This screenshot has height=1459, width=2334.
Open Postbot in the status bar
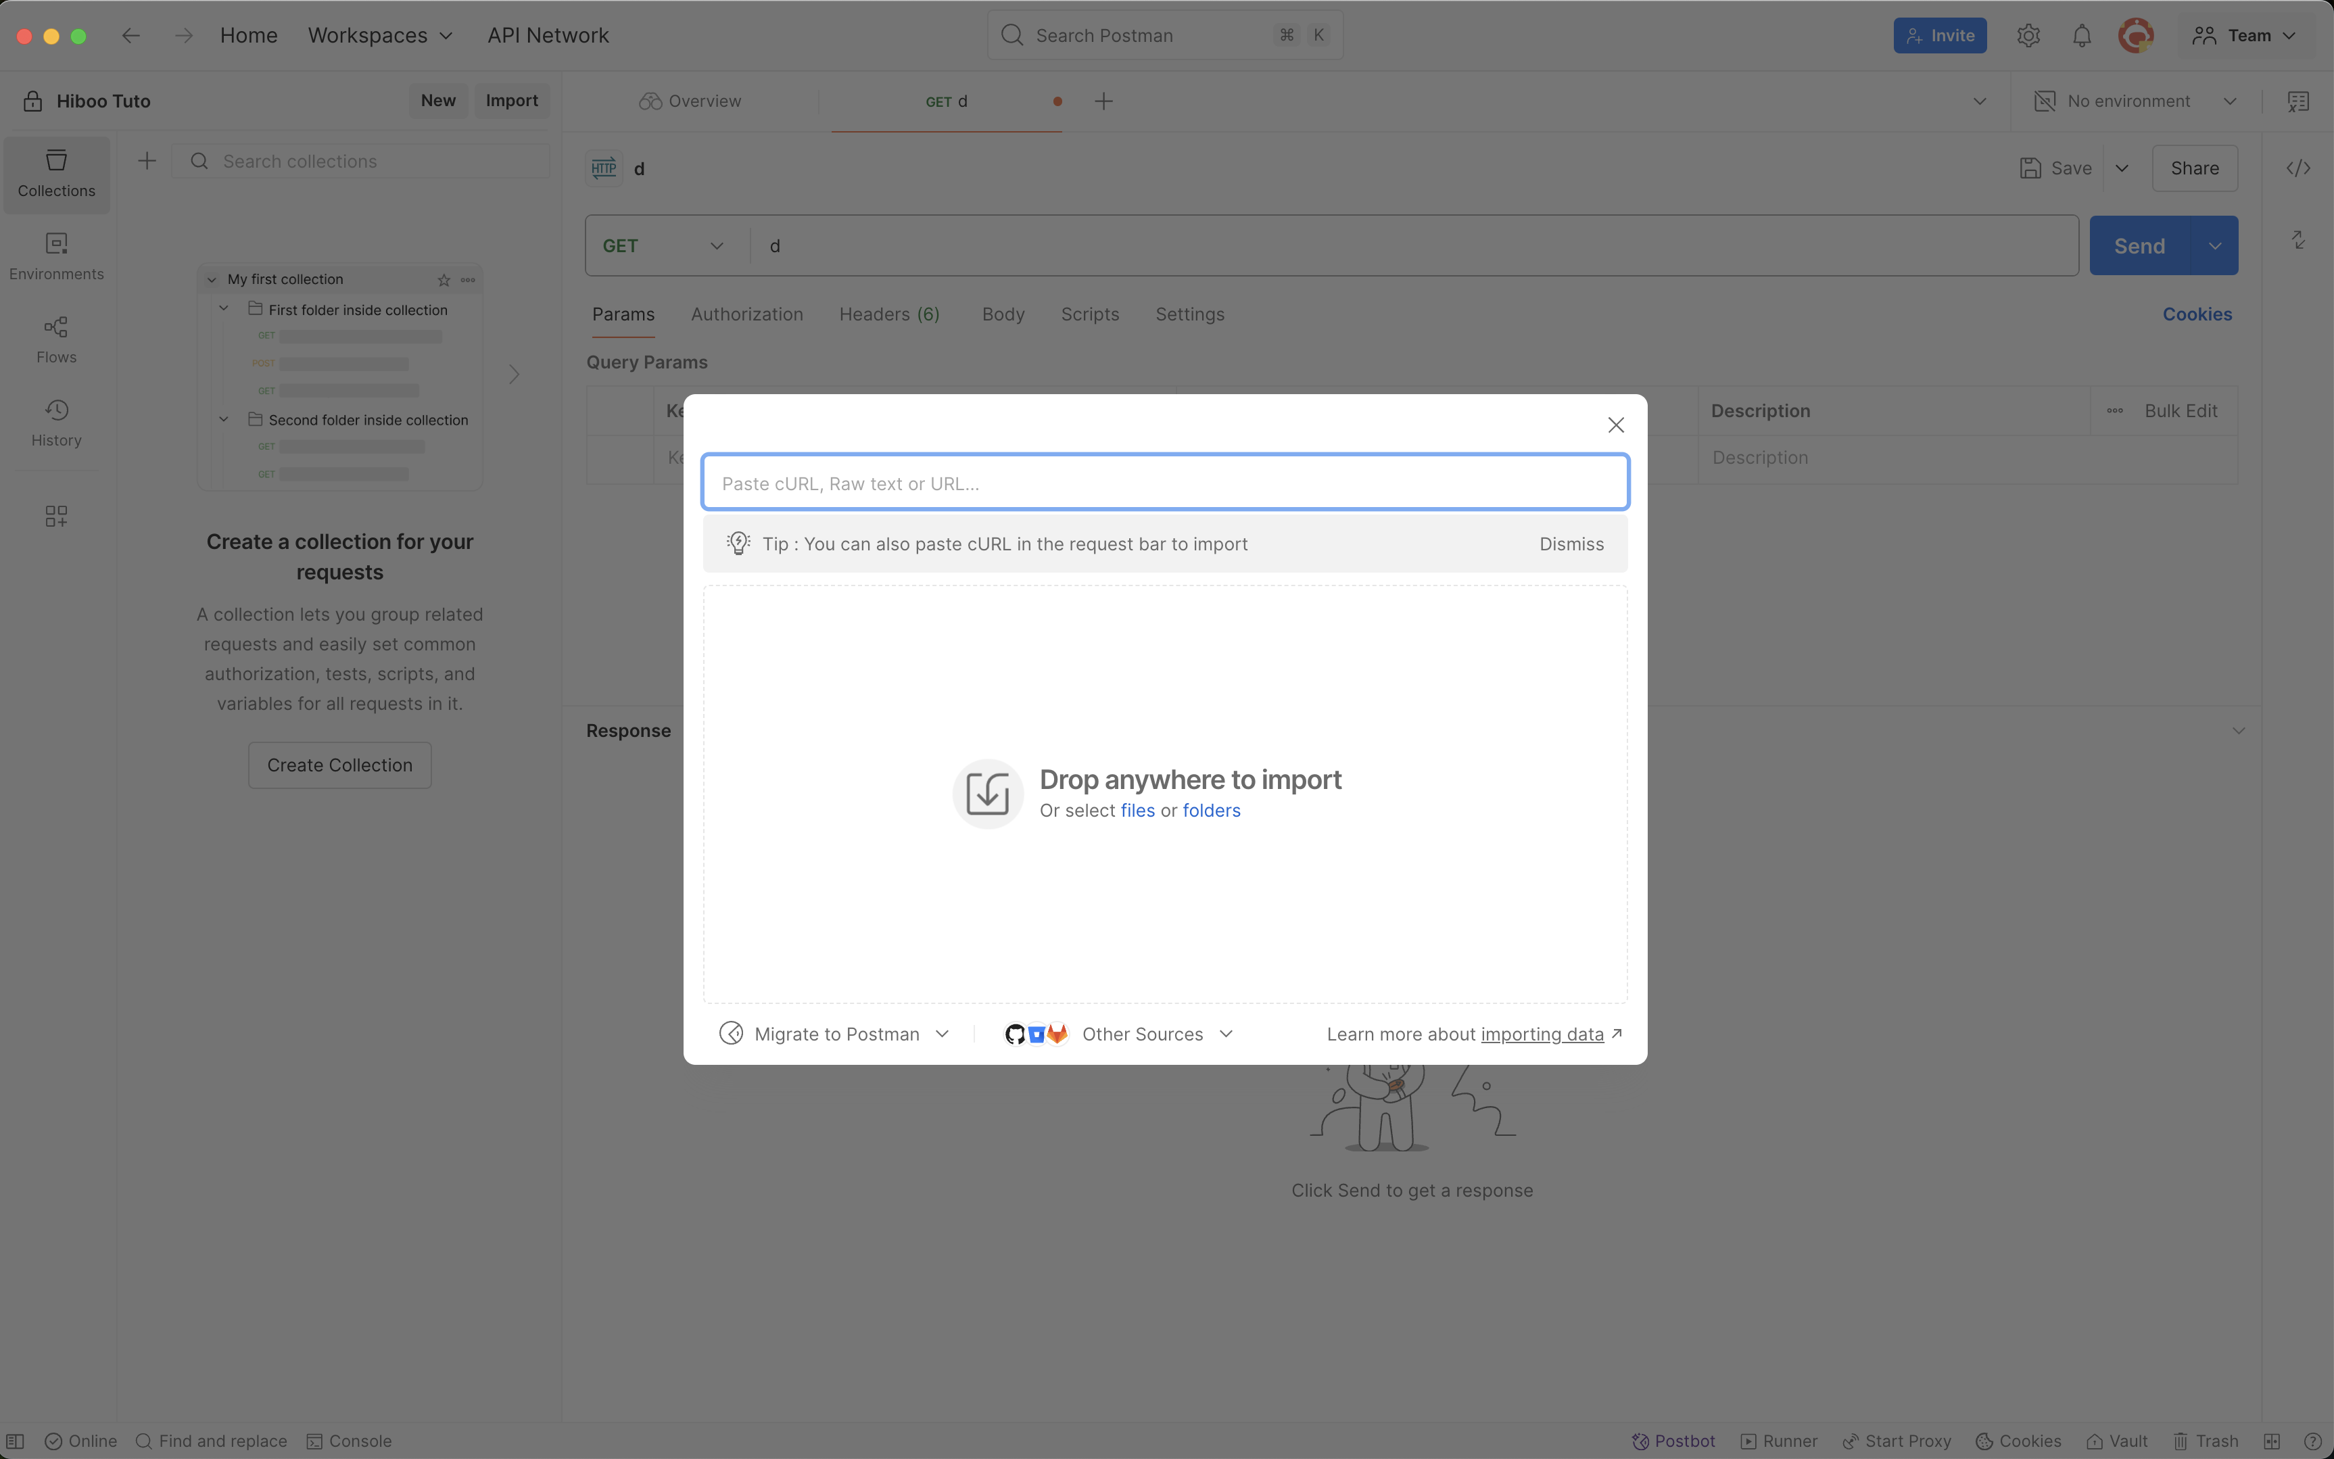tap(1673, 1441)
